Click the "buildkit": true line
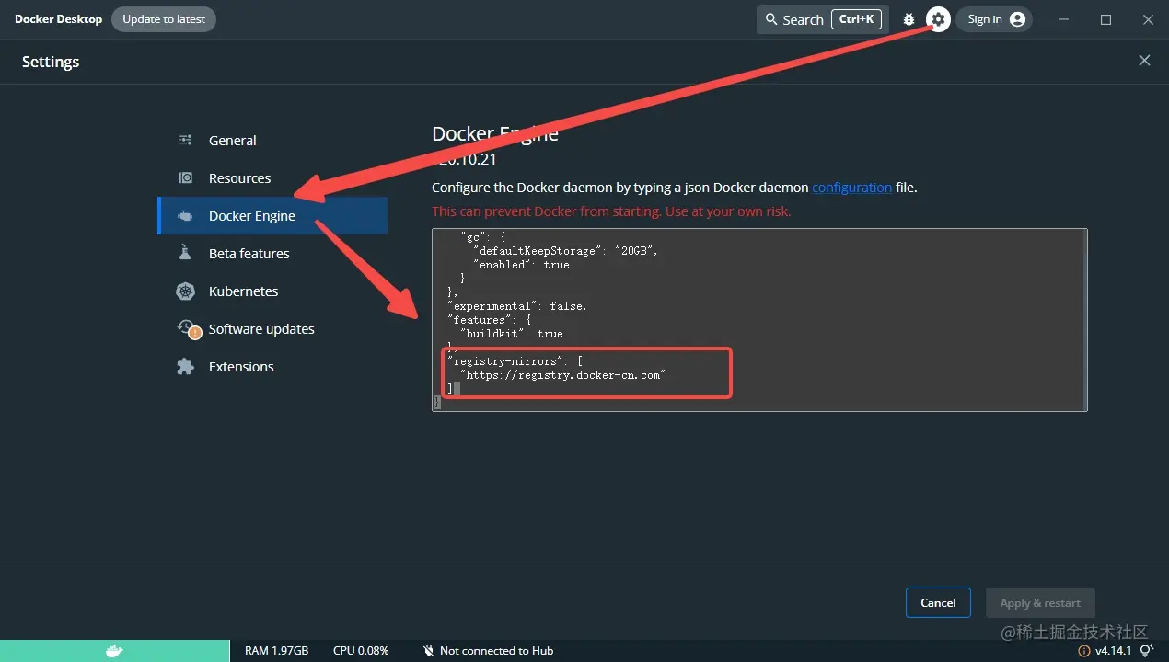The image size is (1169, 662). (x=511, y=334)
